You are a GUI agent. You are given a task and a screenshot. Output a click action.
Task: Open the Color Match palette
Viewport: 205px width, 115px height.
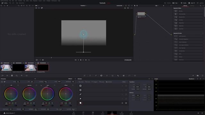click(7, 75)
